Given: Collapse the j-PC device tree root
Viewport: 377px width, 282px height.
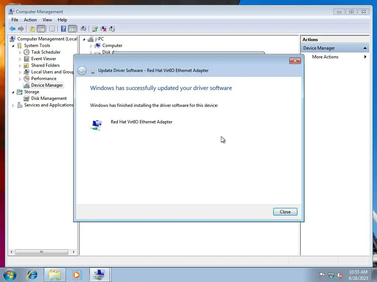Looking at the screenshot, I should [84, 39].
